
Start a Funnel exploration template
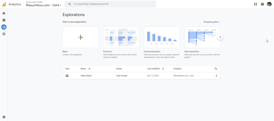pyautogui.click(x=162, y=37)
